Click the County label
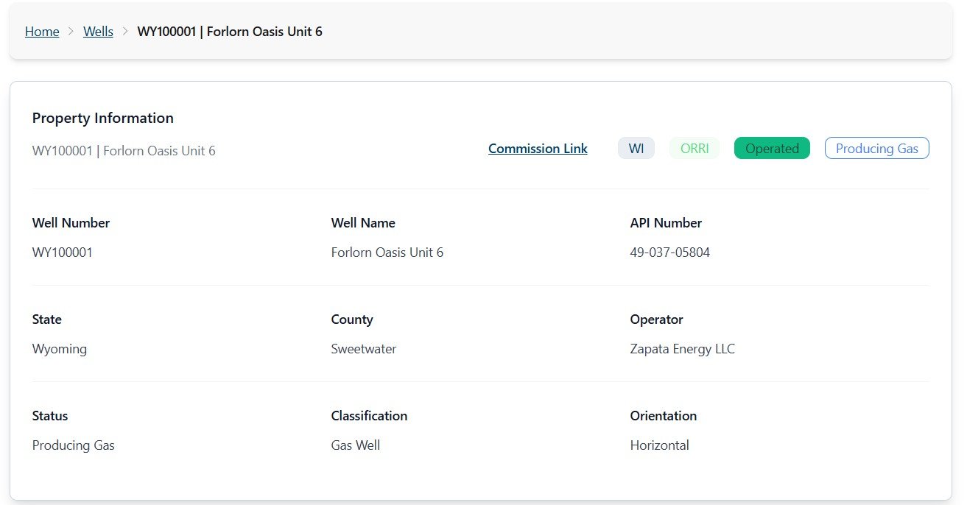Image resolution: width=967 pixels, height=505 pixels. (x=352, y=319)
